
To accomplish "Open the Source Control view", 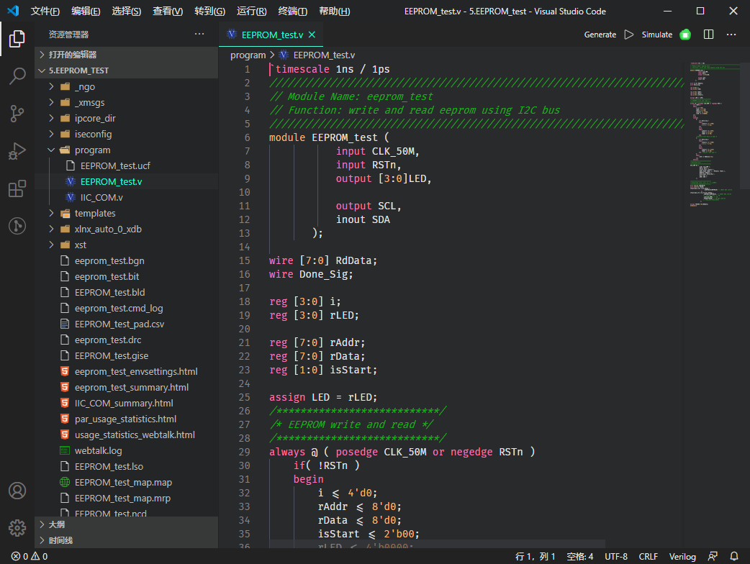I will point(17,114).
